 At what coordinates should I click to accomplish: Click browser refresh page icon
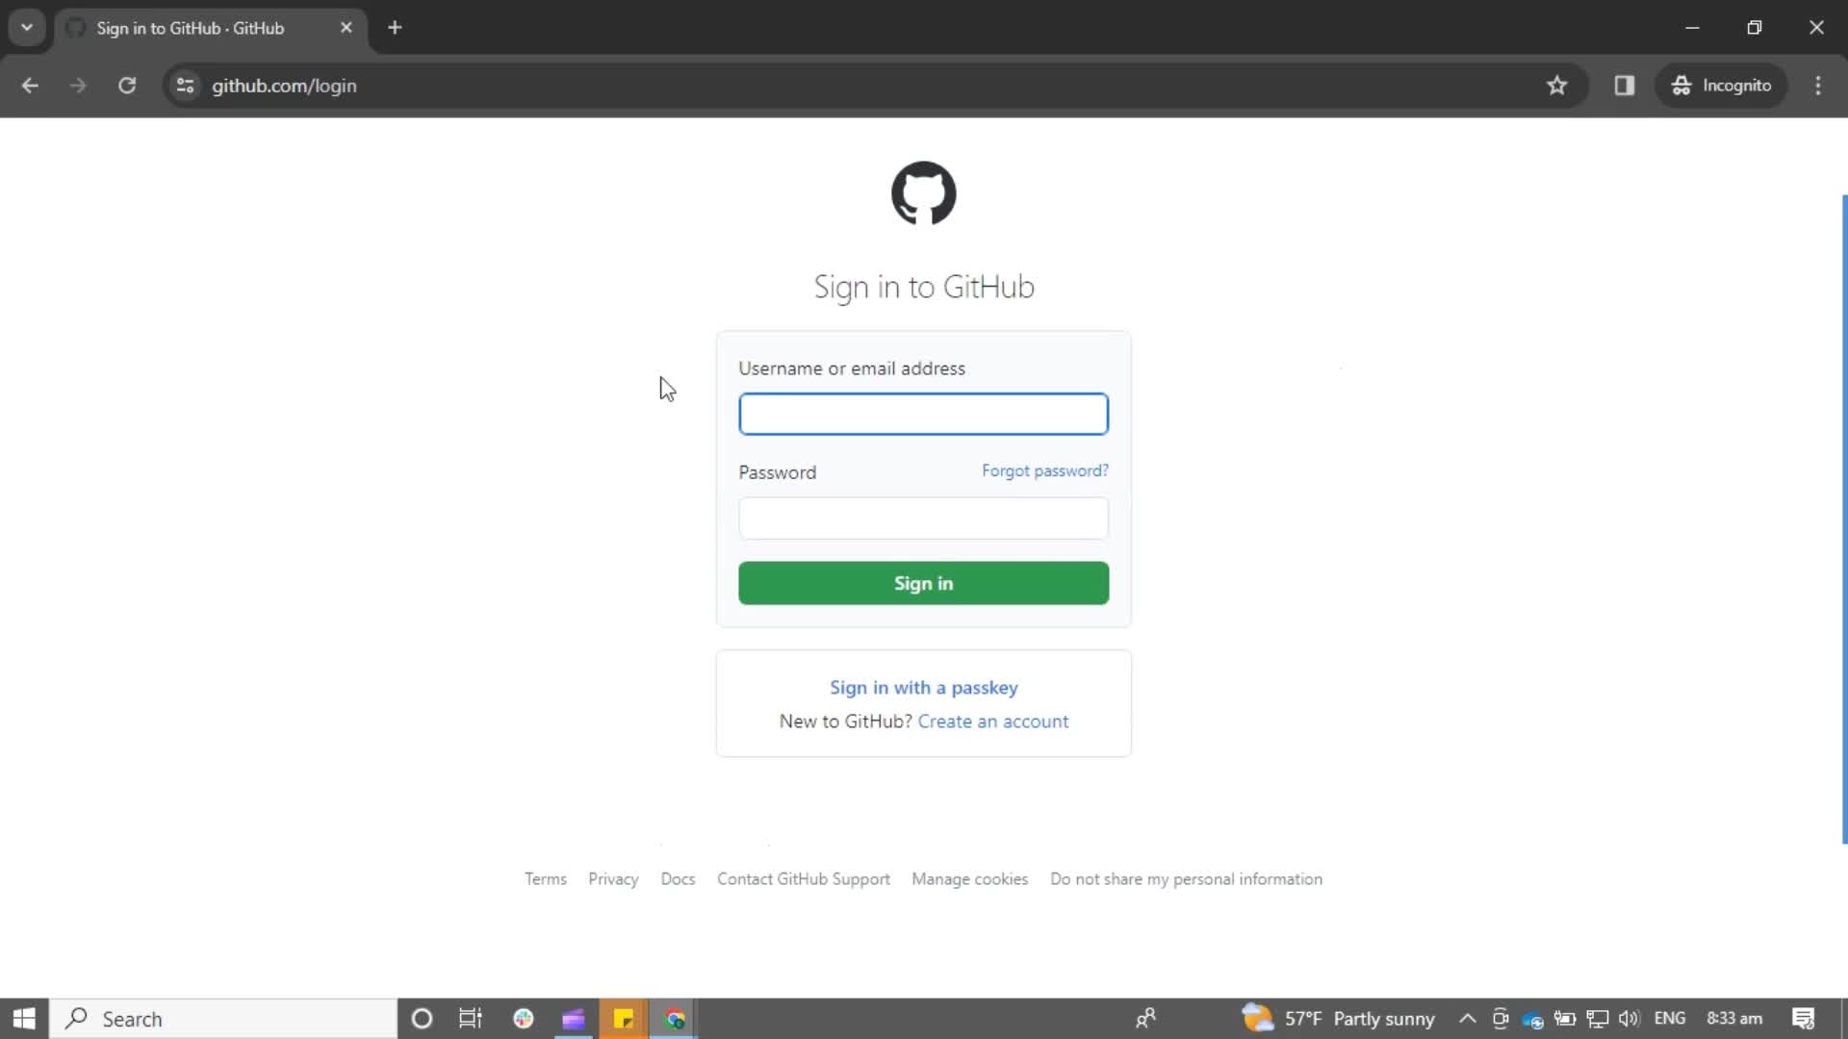[127, 87]
